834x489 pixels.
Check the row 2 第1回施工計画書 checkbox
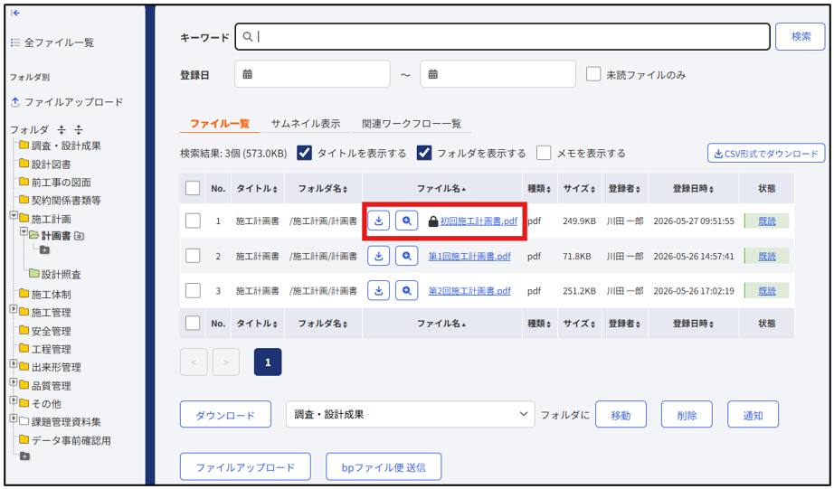(193, 256)
